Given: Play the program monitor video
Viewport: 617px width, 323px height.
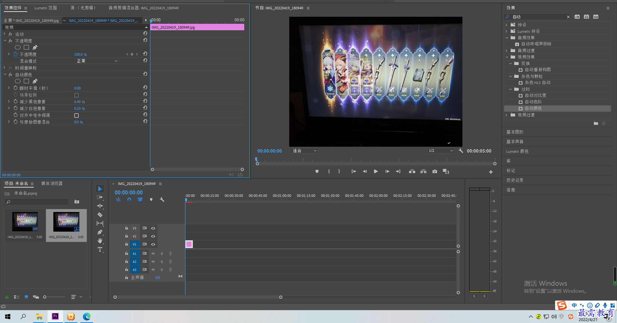Looking at the screenshot, I should [376, 171].
